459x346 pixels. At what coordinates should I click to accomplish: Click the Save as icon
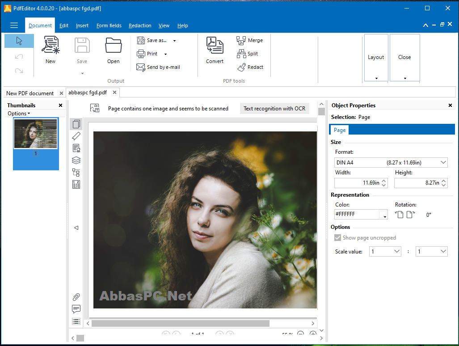point(141,40)
